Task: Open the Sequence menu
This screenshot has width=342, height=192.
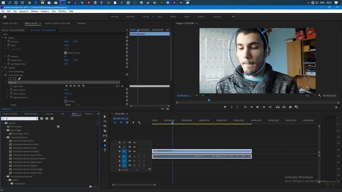Action: tap(24, 11)
